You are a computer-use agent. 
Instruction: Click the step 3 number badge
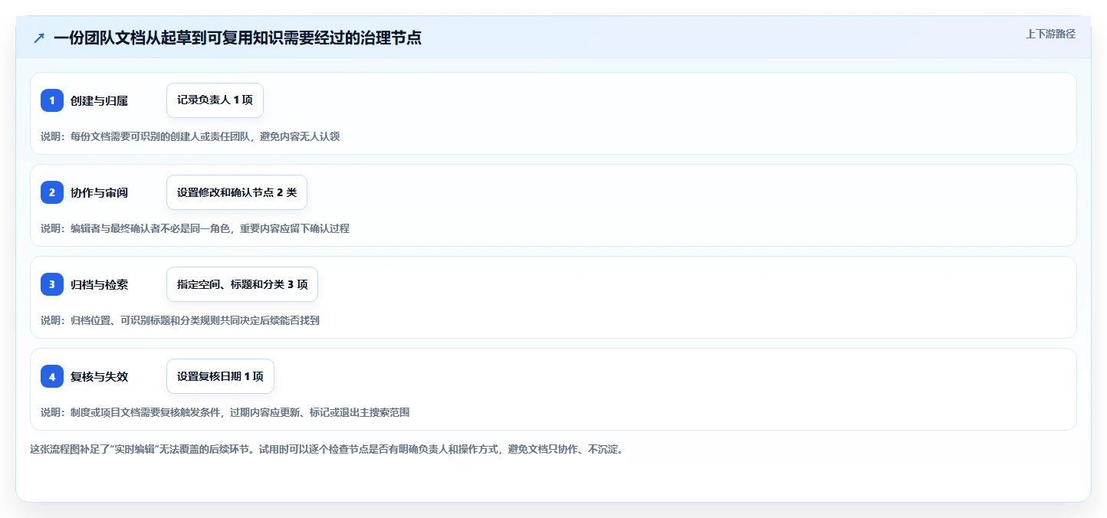point(52,284)
